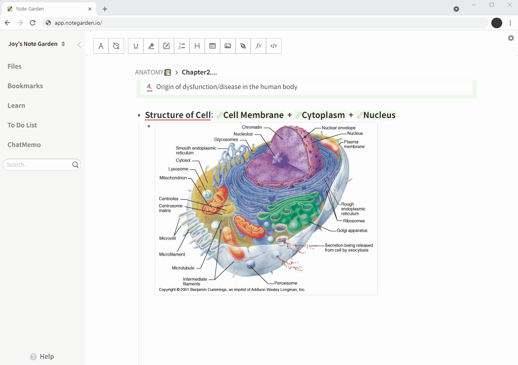Open the Chrome three-dot menu

coord(510,23)
